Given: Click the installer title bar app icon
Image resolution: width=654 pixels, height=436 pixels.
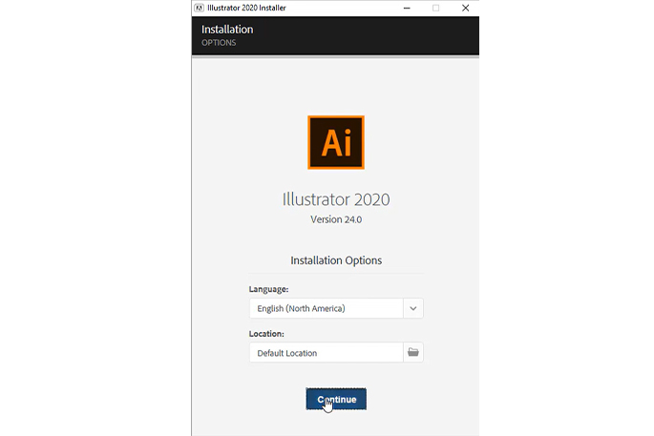Looking at the screenshot, I should pos(199,8).
